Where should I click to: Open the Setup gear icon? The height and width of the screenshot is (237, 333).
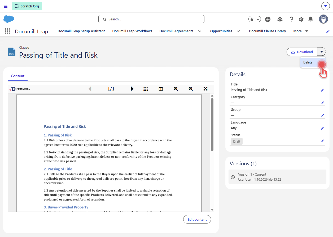pos(301,19)
